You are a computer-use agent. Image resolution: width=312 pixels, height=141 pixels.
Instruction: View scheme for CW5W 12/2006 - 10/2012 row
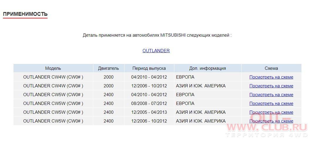[x=271, y=121]
